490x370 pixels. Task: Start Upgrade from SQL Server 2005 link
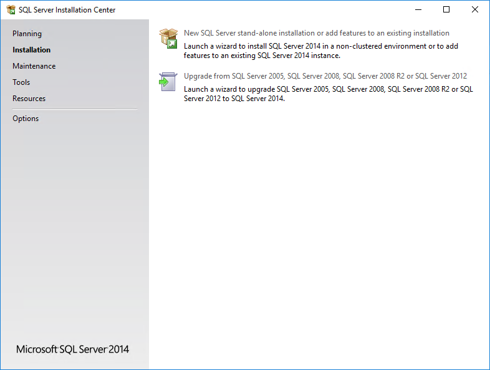tap(325, 76)
